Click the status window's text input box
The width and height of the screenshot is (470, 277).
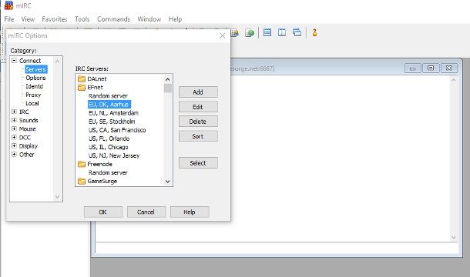[277, 249]
